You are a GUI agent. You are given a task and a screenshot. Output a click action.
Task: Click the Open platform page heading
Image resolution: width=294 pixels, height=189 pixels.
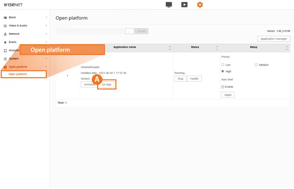(71, 18)
